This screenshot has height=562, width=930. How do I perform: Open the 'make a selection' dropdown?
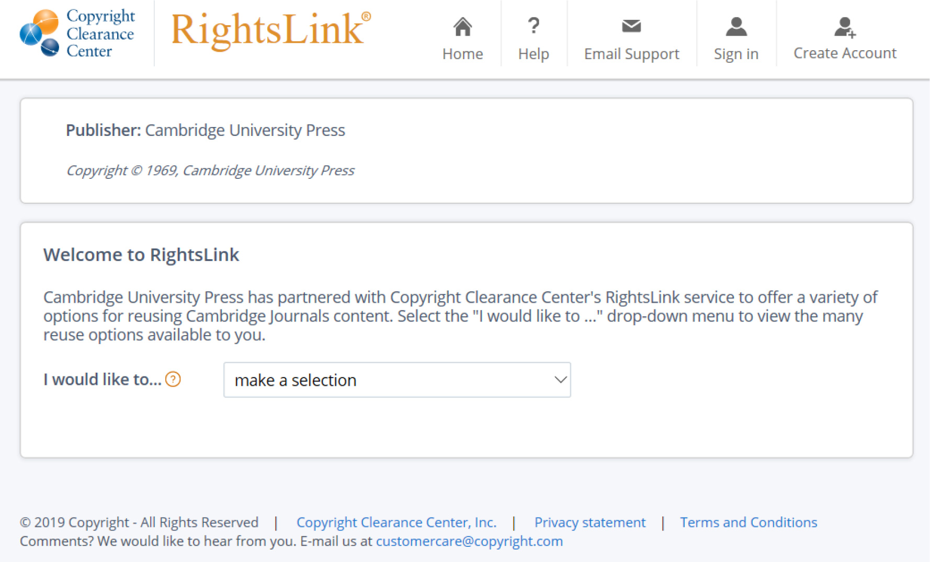coord(397,380)
